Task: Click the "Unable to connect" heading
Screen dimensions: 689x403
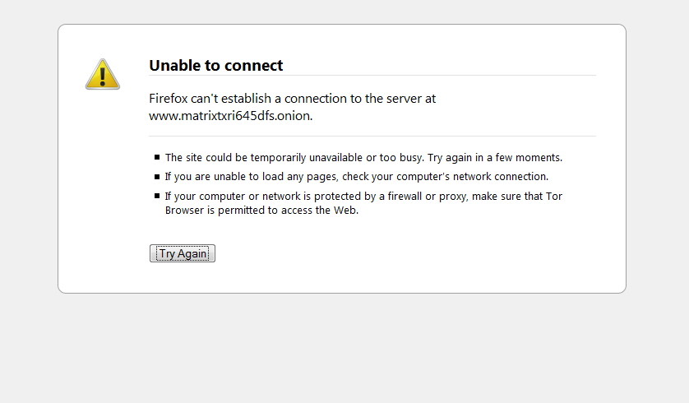Action: point(215,66)
